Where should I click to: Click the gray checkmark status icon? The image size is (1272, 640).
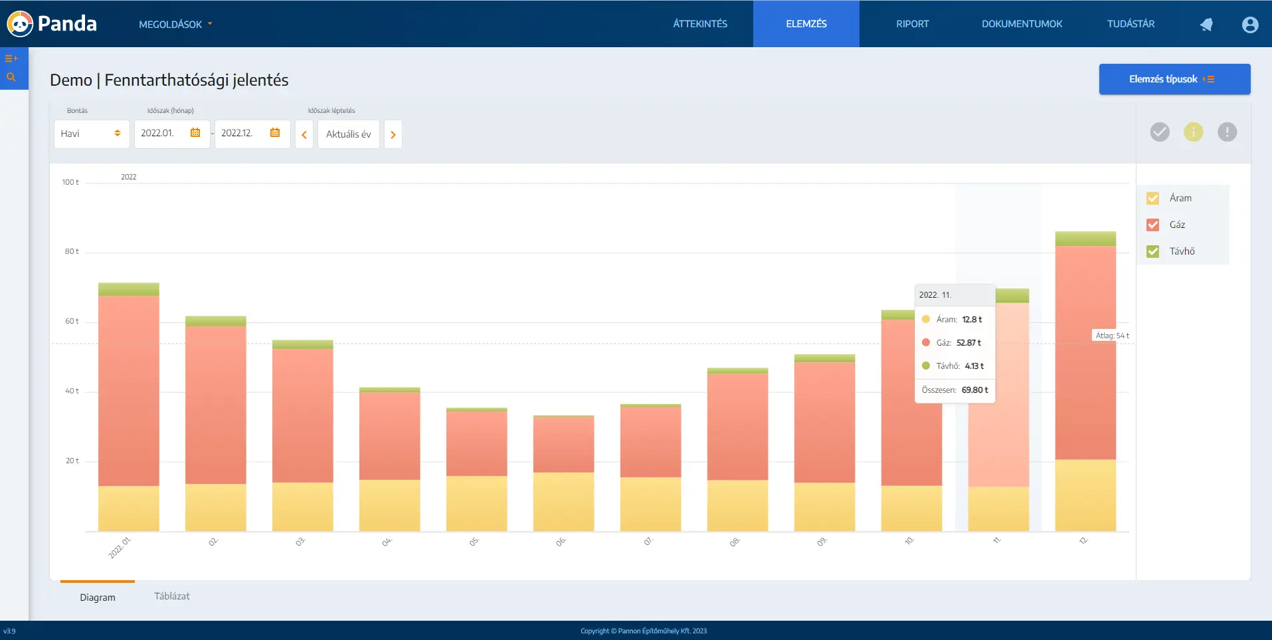pyautogui.click(x=1159, y=132)
